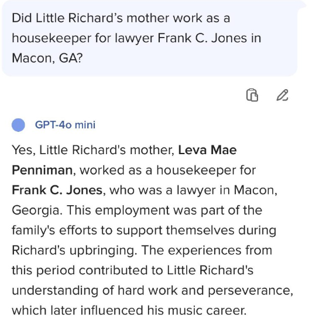The image size is (309, 330).
Task: Click the word housekeeper in the question
Action: point(51,38)
